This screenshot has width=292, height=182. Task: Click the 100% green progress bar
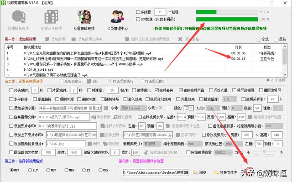pyautogui.click(x=227, y=19)
